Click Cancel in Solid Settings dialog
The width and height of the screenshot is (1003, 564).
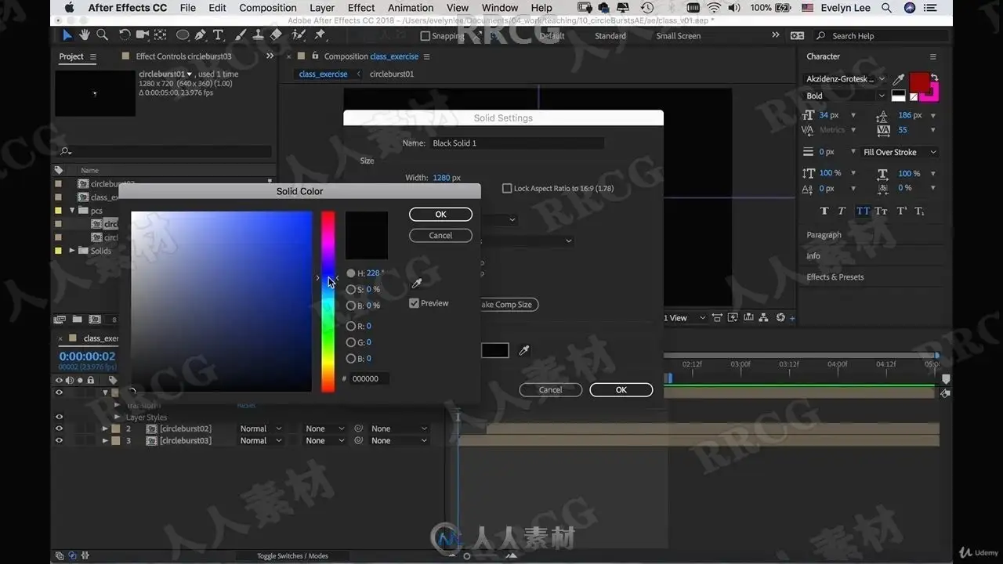coord(550,390)
